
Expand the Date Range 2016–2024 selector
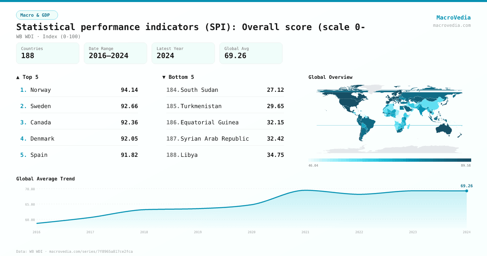[115, 53]
